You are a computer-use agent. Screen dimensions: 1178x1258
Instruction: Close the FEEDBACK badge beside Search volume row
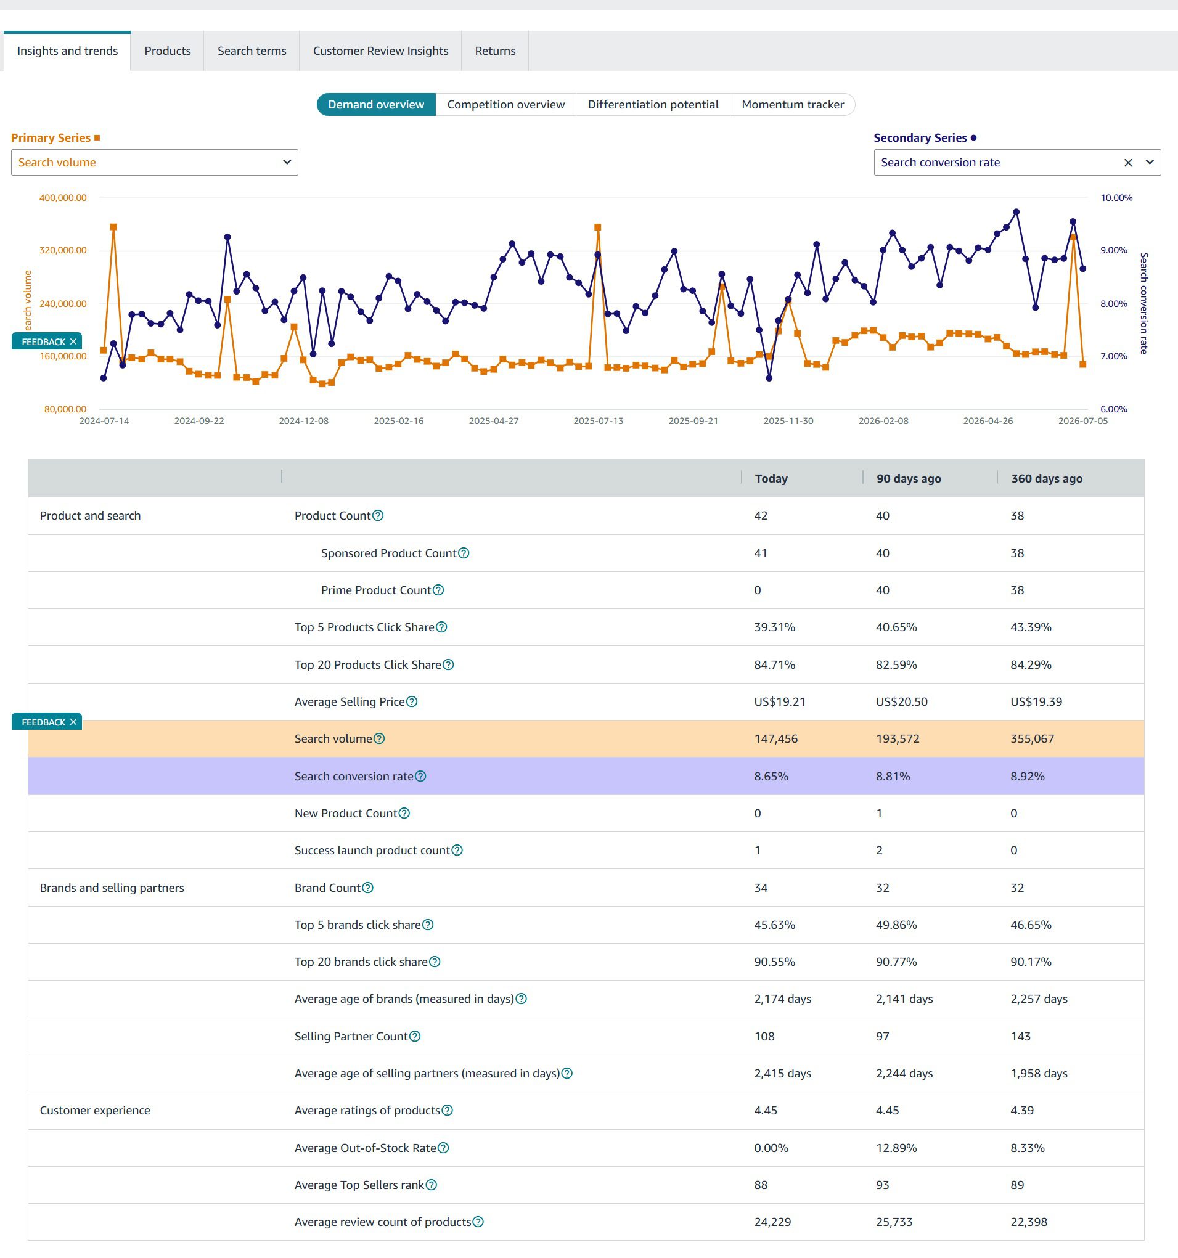coord(73,722)
